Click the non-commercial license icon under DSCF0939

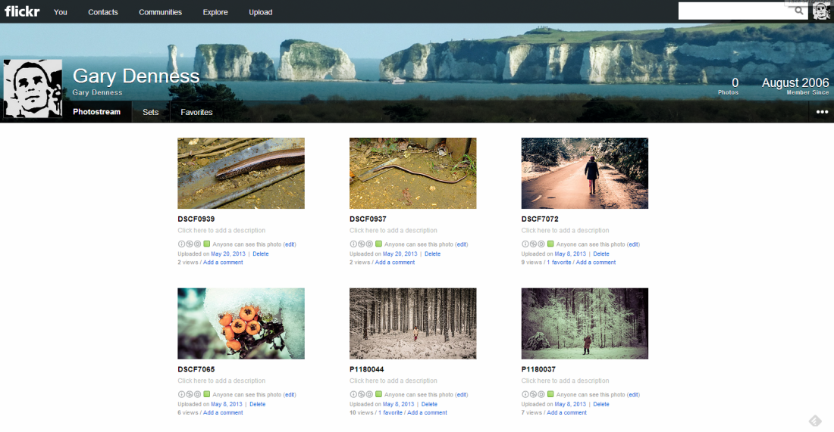coord(190,244)
